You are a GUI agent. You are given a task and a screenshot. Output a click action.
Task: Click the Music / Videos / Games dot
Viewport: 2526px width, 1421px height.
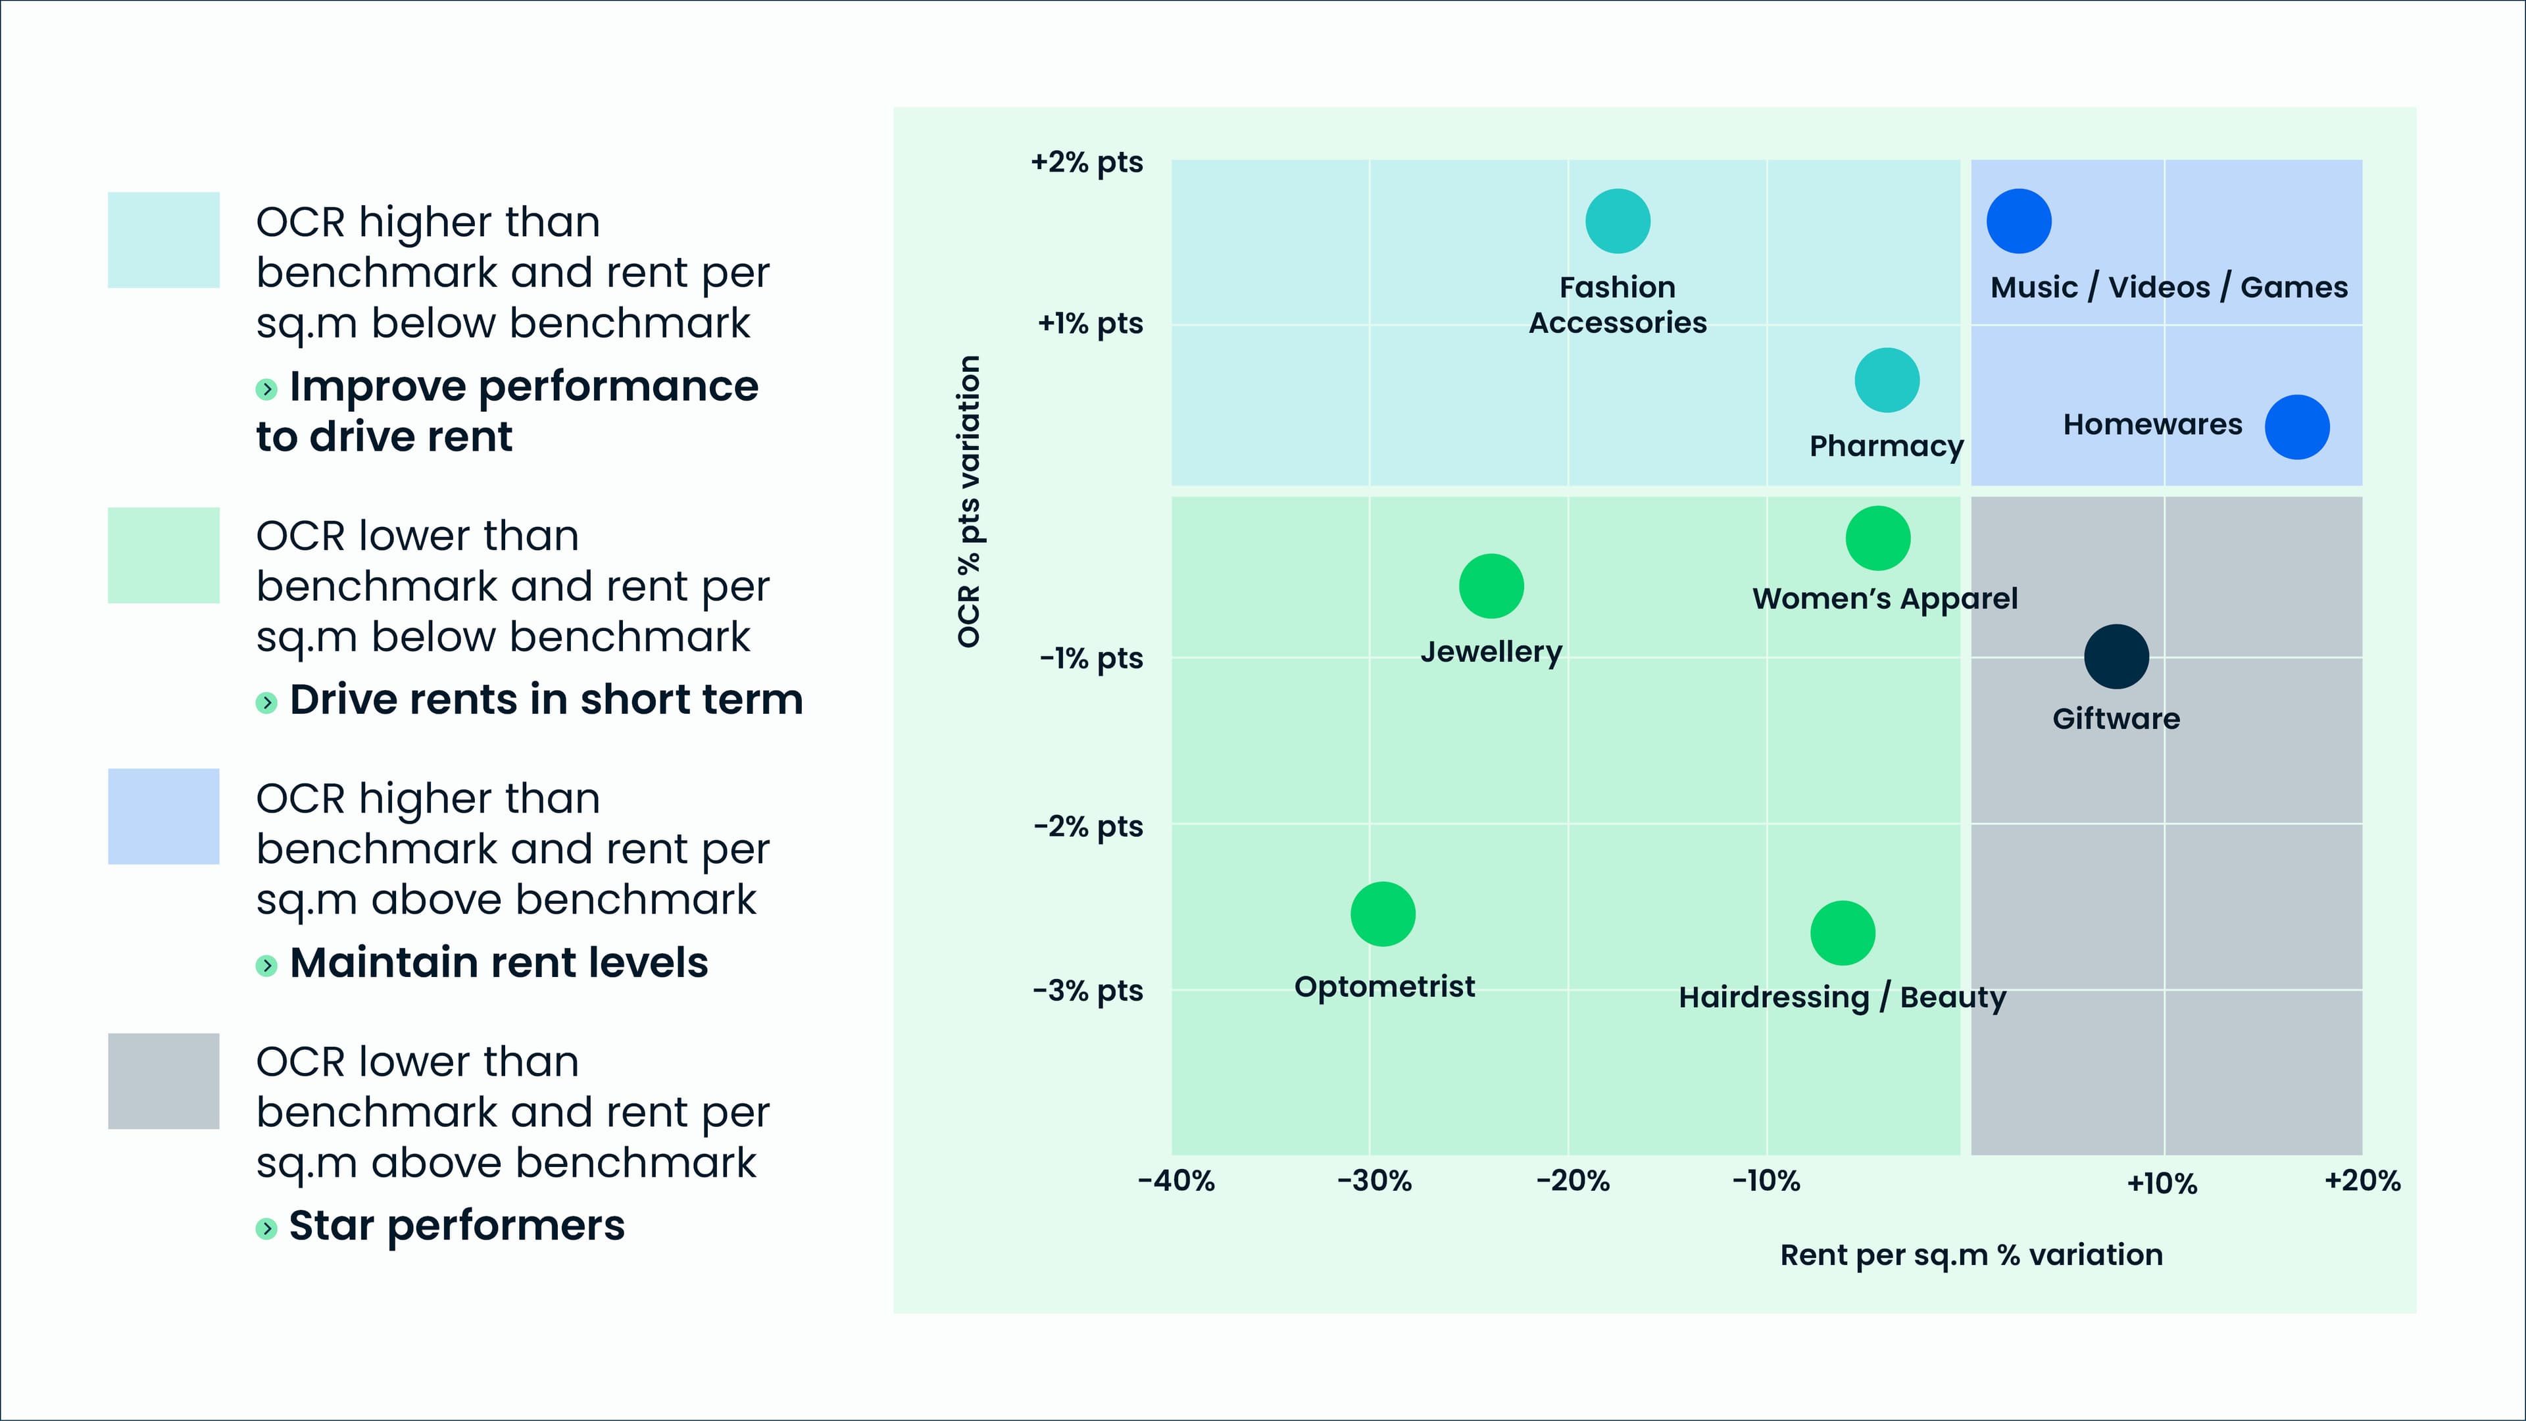(2019, 222)
